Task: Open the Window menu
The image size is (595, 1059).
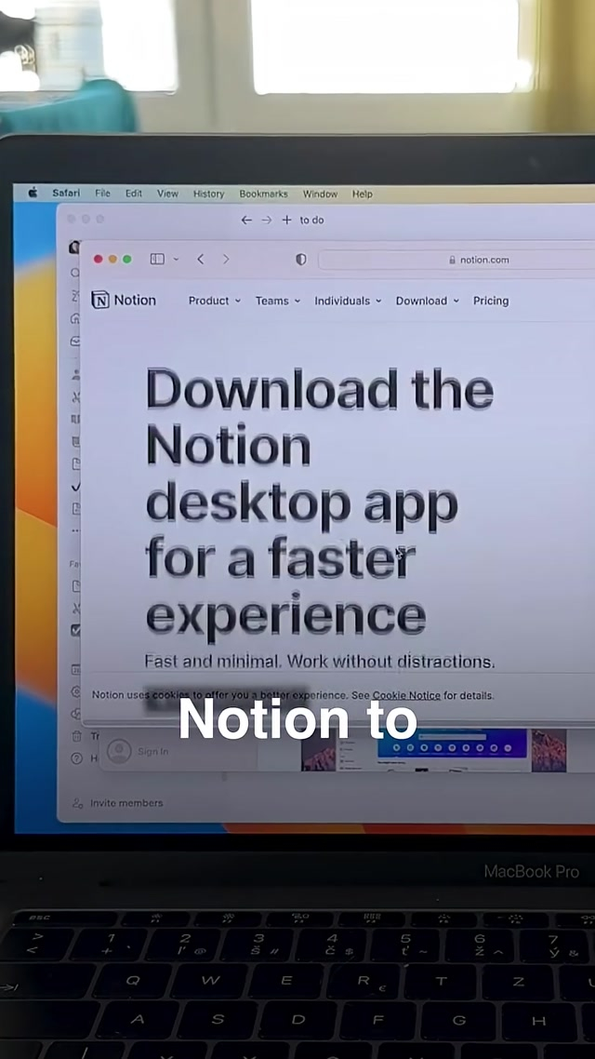Action: [x=320, y=194]
